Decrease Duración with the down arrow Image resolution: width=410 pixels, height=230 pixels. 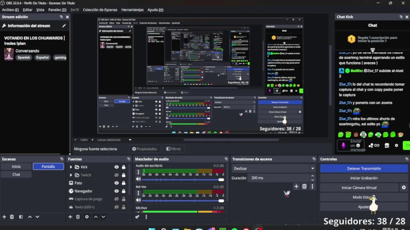[x=312, y=180]
